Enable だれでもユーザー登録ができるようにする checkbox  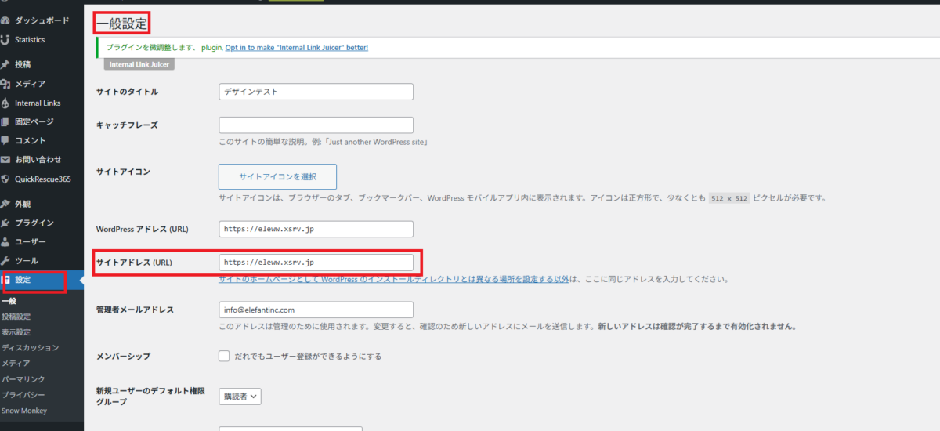pos(225,356)
